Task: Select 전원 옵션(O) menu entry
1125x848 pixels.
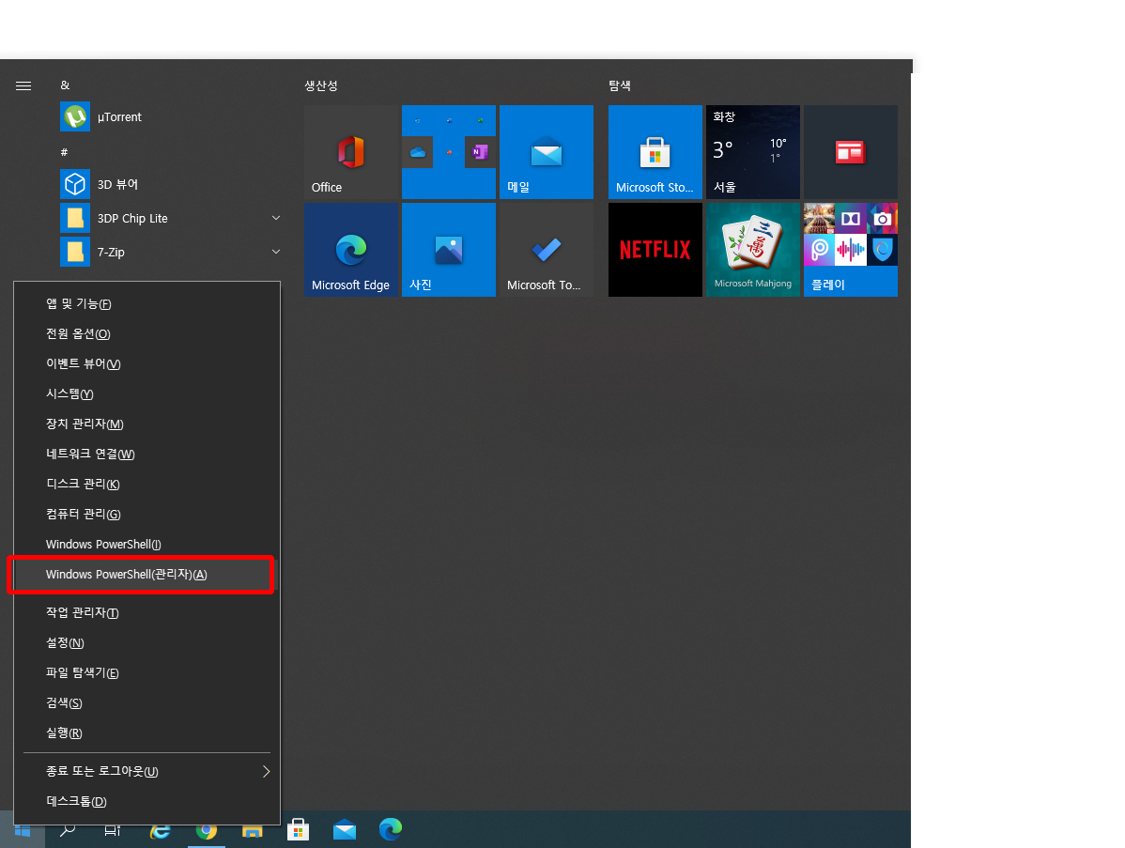Action: pos(147,334)
